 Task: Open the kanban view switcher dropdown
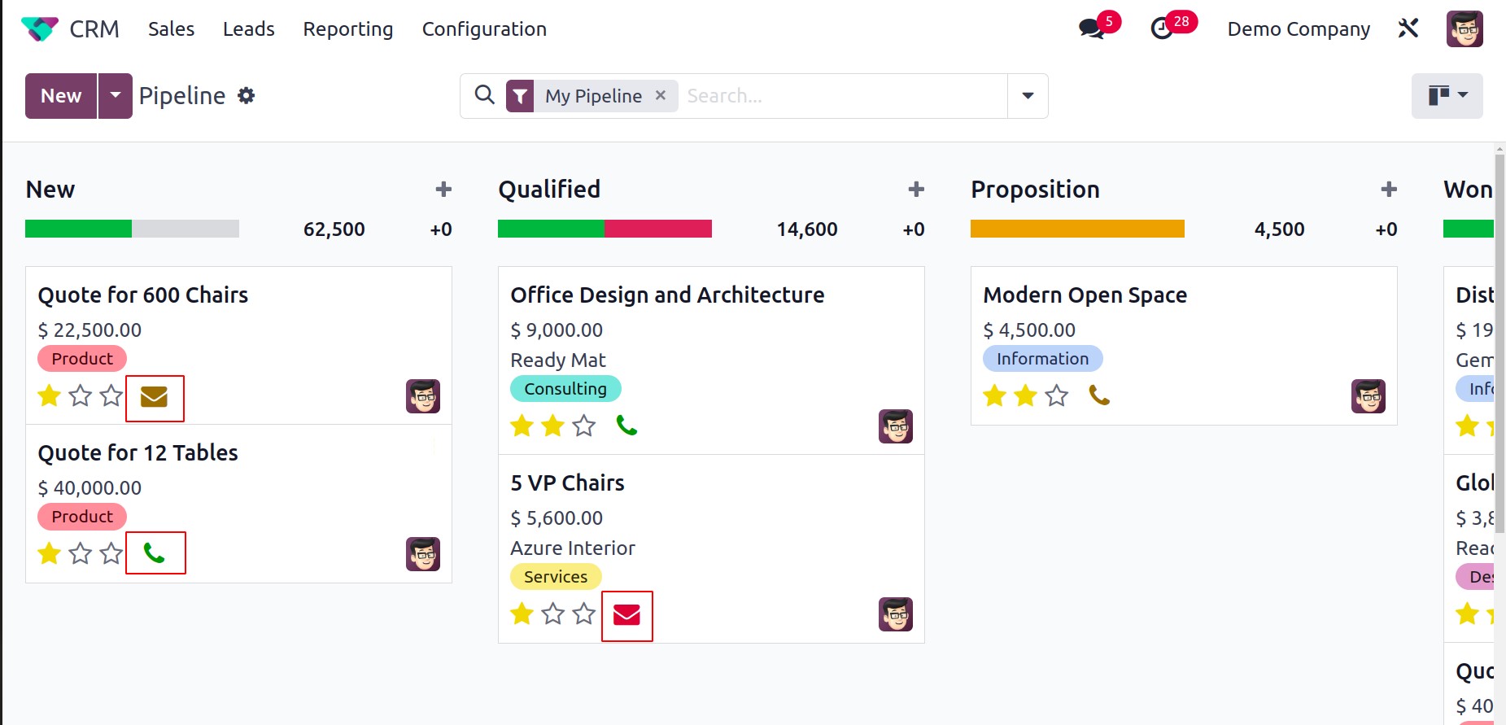click(1447, 96)
